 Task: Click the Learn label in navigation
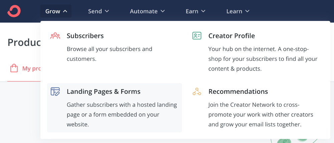(x=234, y=11)
